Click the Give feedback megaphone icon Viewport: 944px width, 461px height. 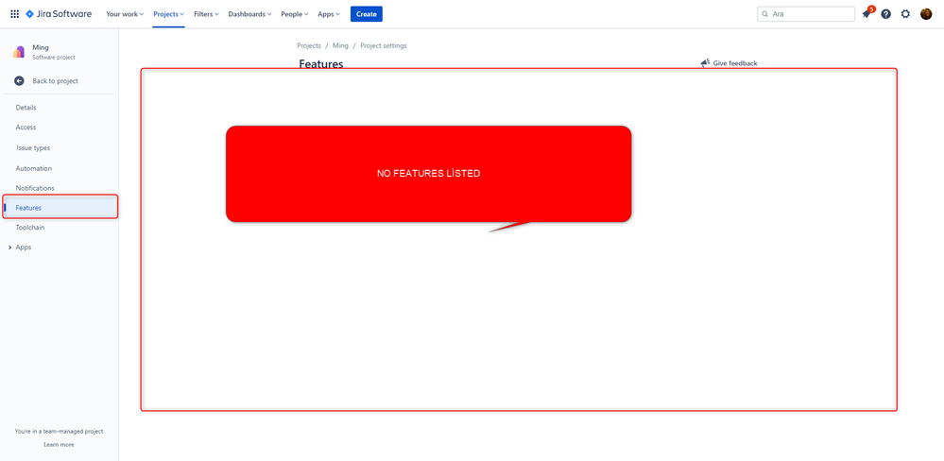[x=705, y=63]
